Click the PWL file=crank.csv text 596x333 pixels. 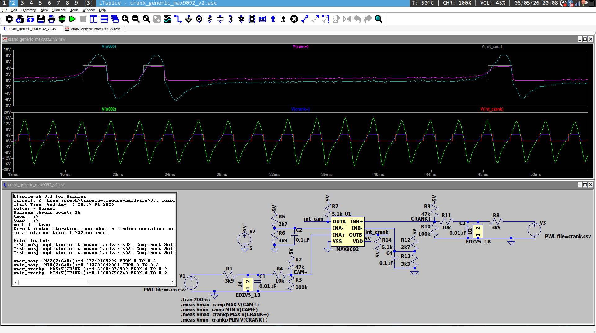coord(568,237)
